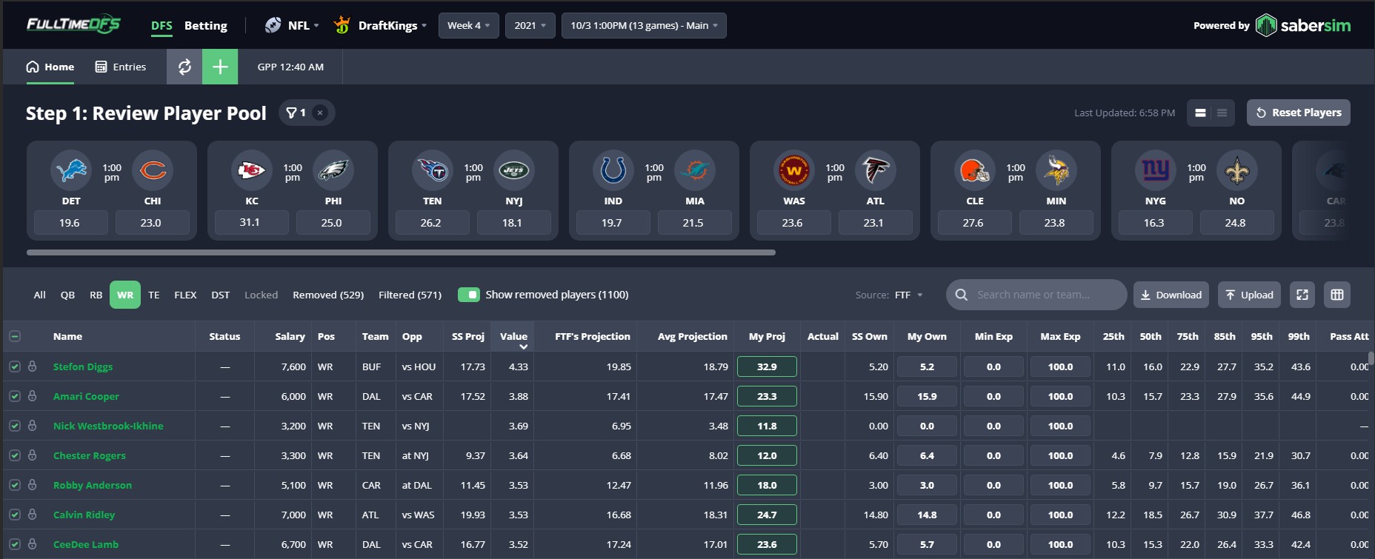Open the GPP 12:40 AM build tab

click(290, 67)
